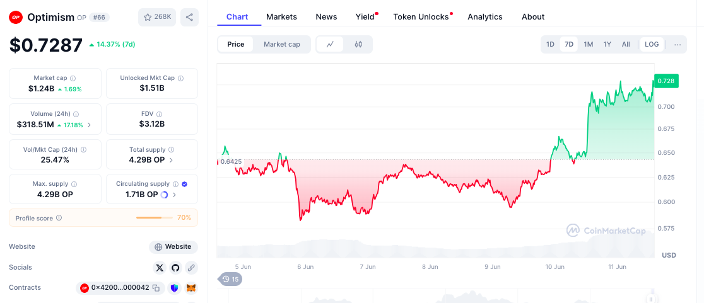Click the circulating supply ring icon
Viewport: 704px width, 303px height.
pyautogui.click(x=164, y=195)
